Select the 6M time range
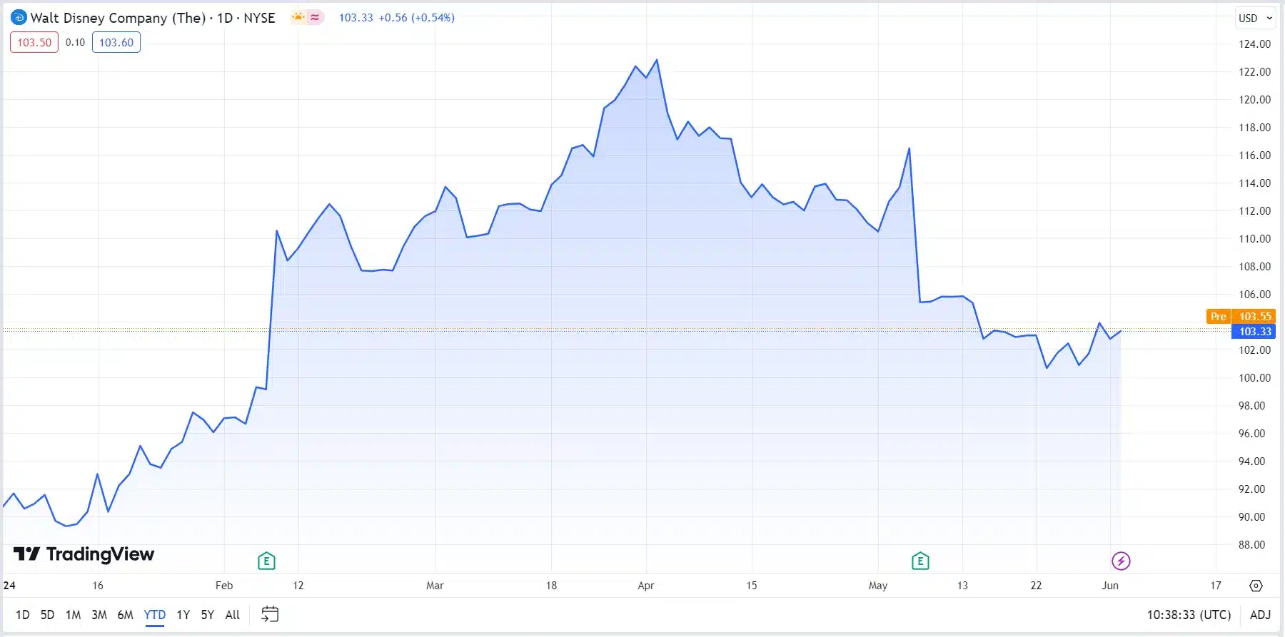Viewport: 1285px width, 637px height. pos(126,615)
